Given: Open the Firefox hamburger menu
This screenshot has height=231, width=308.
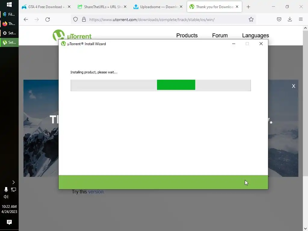Looking at the screenshot, I should 301,20.
